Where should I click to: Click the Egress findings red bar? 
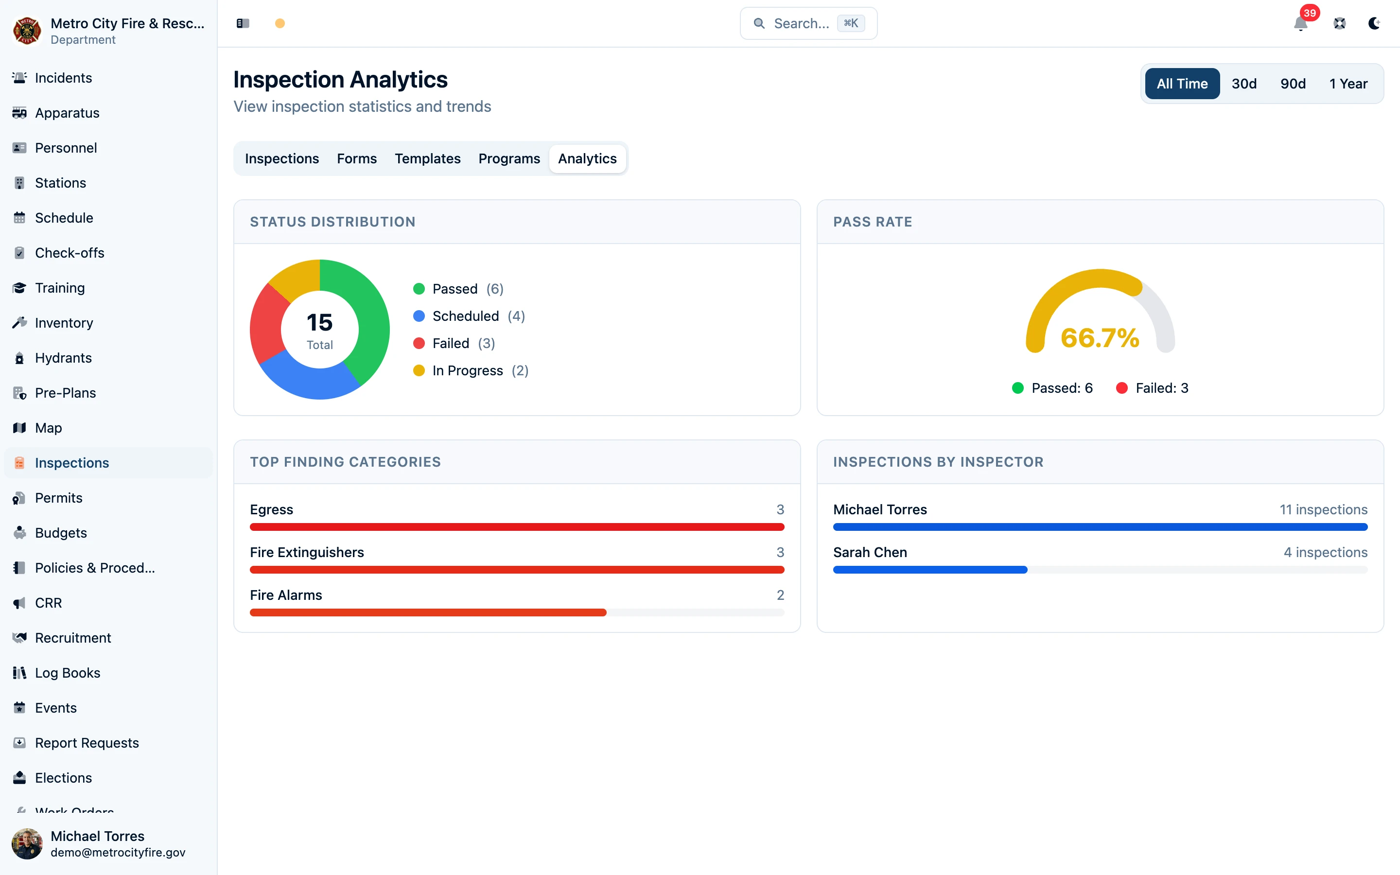click(x=517, y=526)
